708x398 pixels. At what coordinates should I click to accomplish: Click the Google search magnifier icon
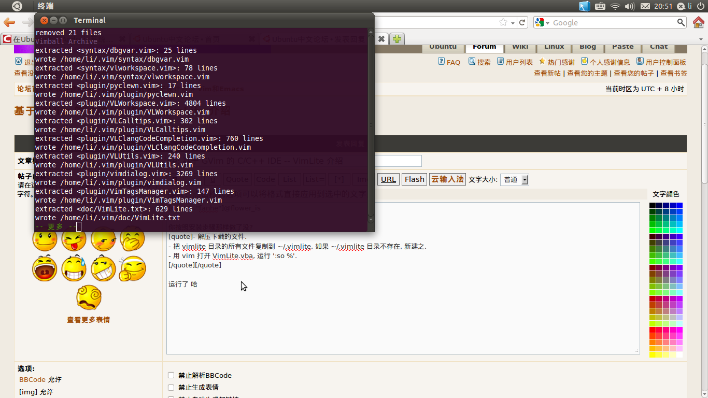(x=681, y=22)
